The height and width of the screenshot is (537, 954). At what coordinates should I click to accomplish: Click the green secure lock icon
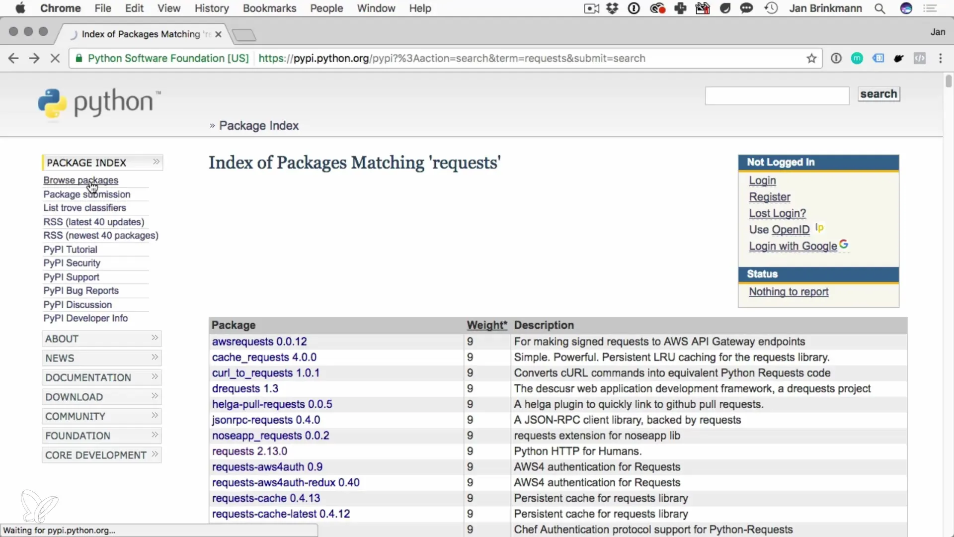coord(79,58)
